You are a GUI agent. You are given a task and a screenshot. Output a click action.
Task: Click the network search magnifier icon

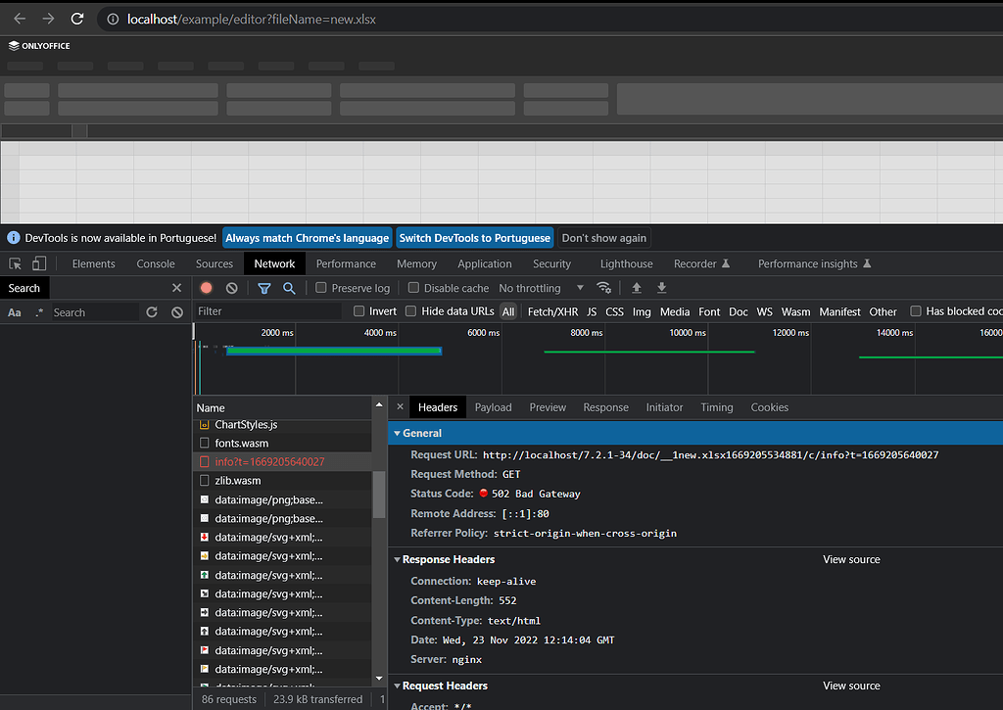tap(289, 287)
